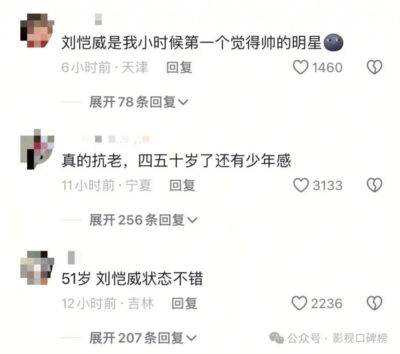Click the 公众号·影视口碑榜 watermark text
400x354 pixels.
pyautogui.click(x=337, y=338)
